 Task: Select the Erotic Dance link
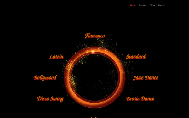pyautogui.click(x=140, y=99)
